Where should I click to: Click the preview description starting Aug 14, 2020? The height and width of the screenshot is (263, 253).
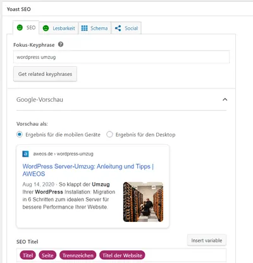coord(69,195)
